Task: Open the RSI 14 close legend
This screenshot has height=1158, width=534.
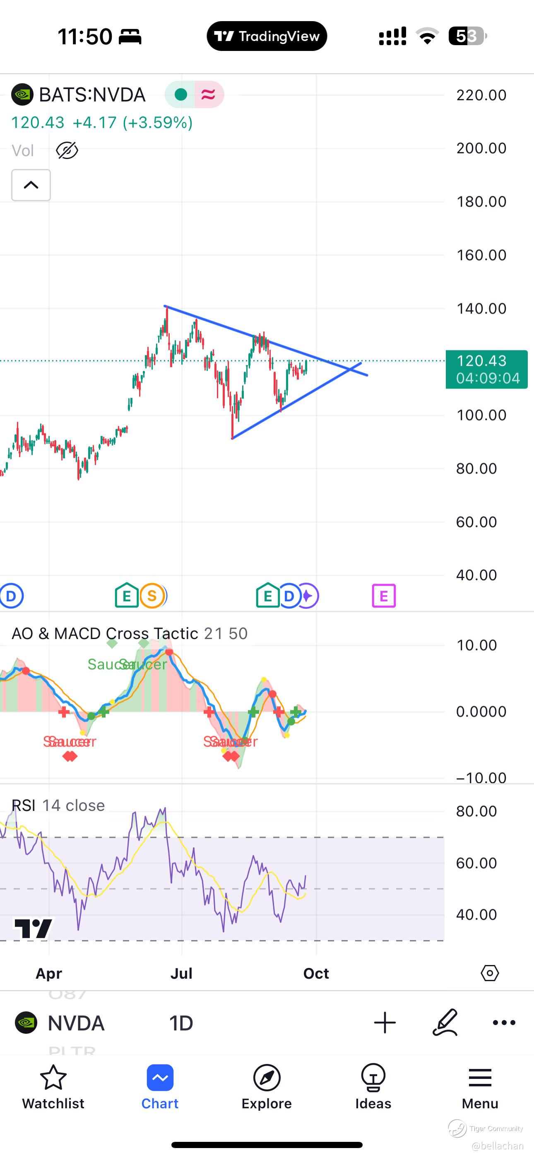Action: [58, 805]
